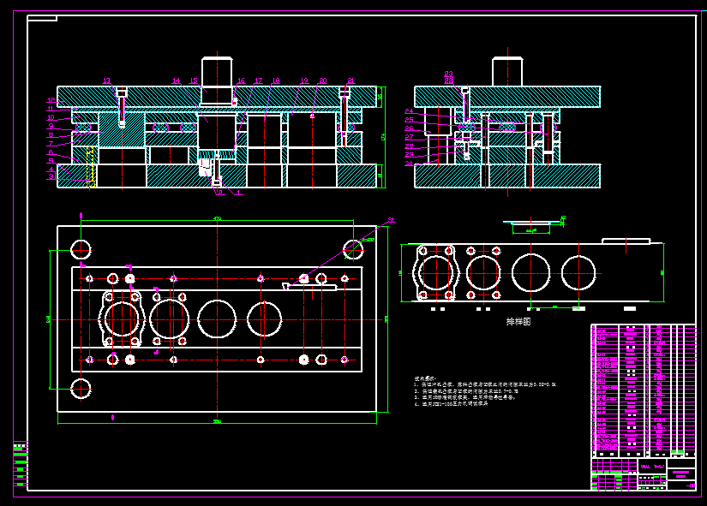Select the last technical requirement line
Viewport: 707px width, 506px height.
coord(452,404)
